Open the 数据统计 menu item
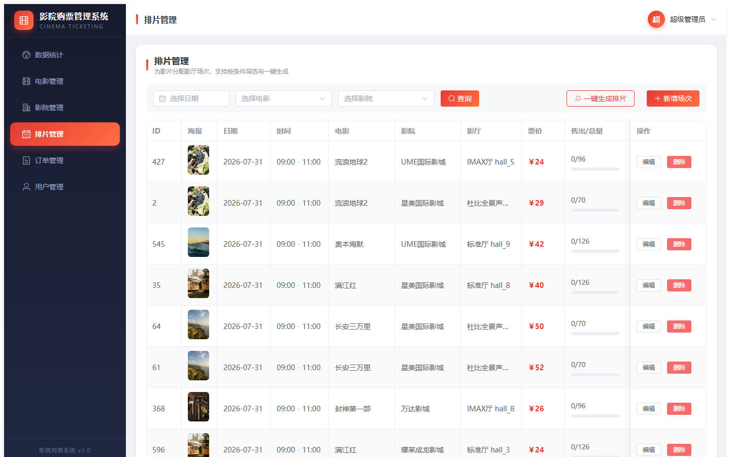 65,55
